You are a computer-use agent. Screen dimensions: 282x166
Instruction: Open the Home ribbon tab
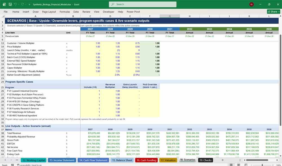click(x=16, y=12)
